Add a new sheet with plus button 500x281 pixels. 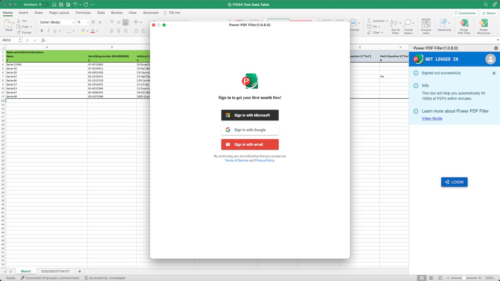tap(79, 271)
